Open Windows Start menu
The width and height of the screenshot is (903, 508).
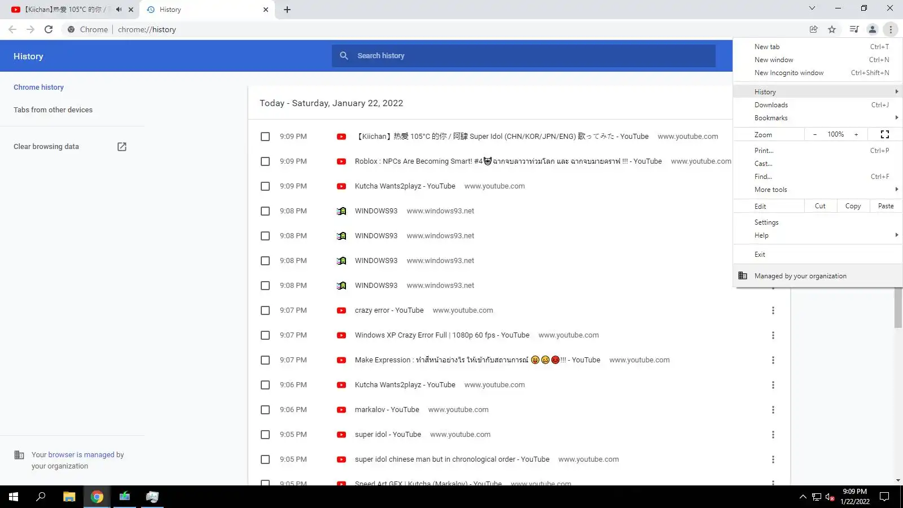pos(14,497)
